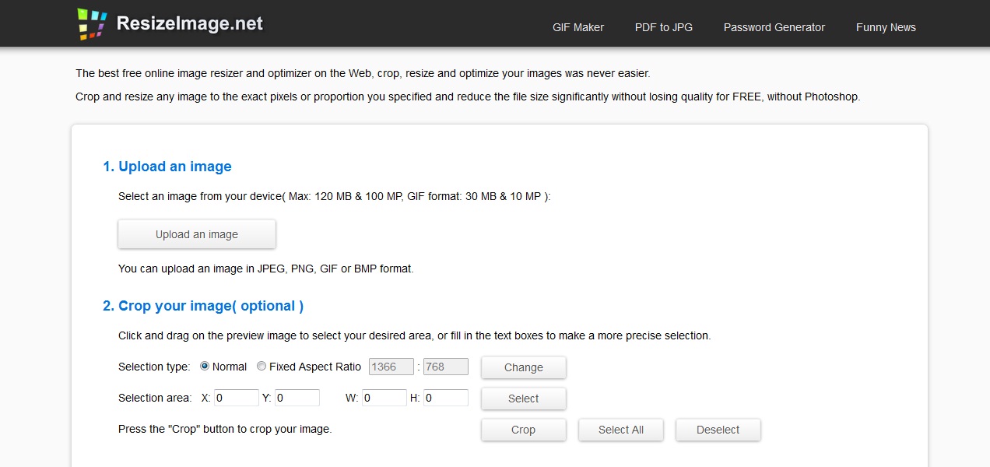Click the aspect ratio height field 768
The height and width of the screenshot is (467, 990).
[445, 367]
